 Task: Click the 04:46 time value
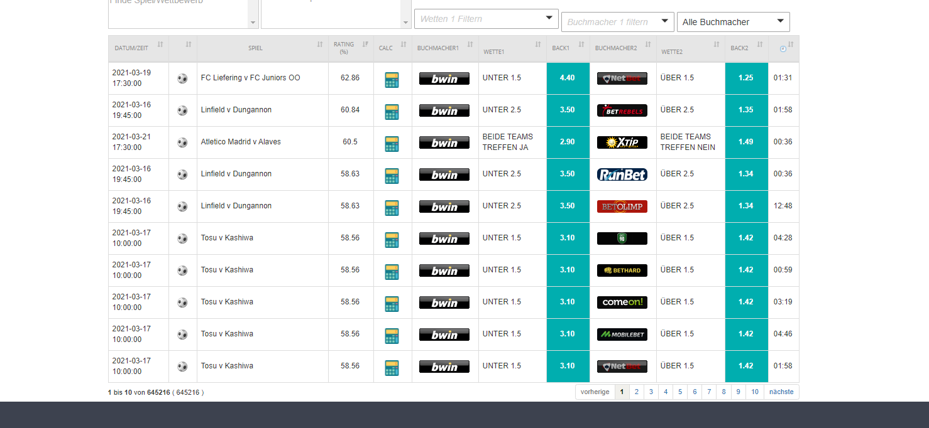pos(783,334)
